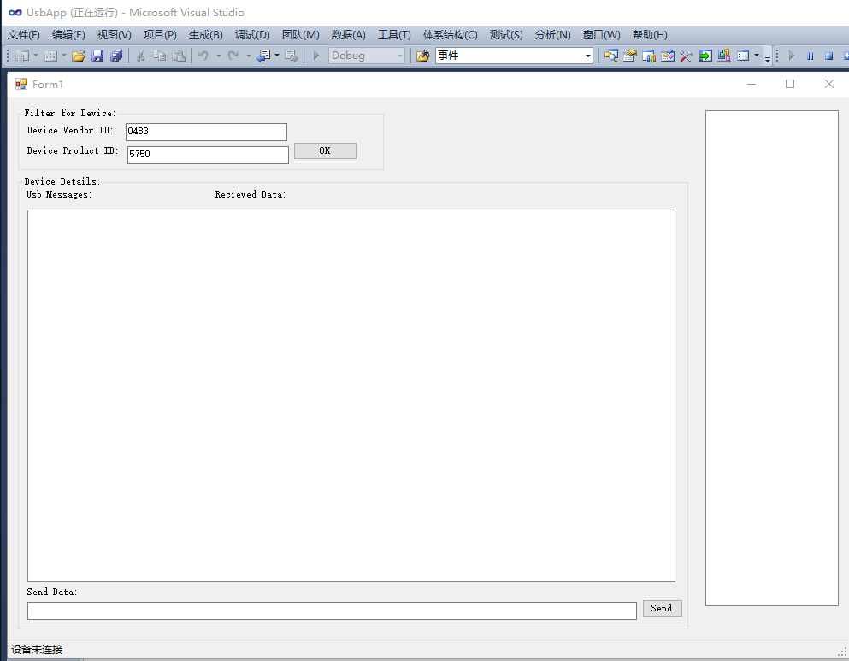
Task: Expand the New Project dropdown arrow
Action: pos(36,56)
